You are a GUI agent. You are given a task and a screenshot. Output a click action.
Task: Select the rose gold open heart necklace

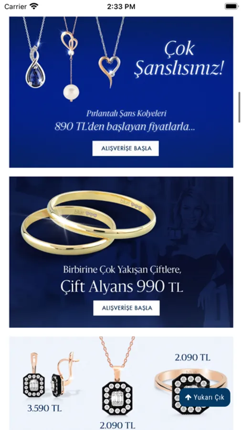click(x=110, y=52)
